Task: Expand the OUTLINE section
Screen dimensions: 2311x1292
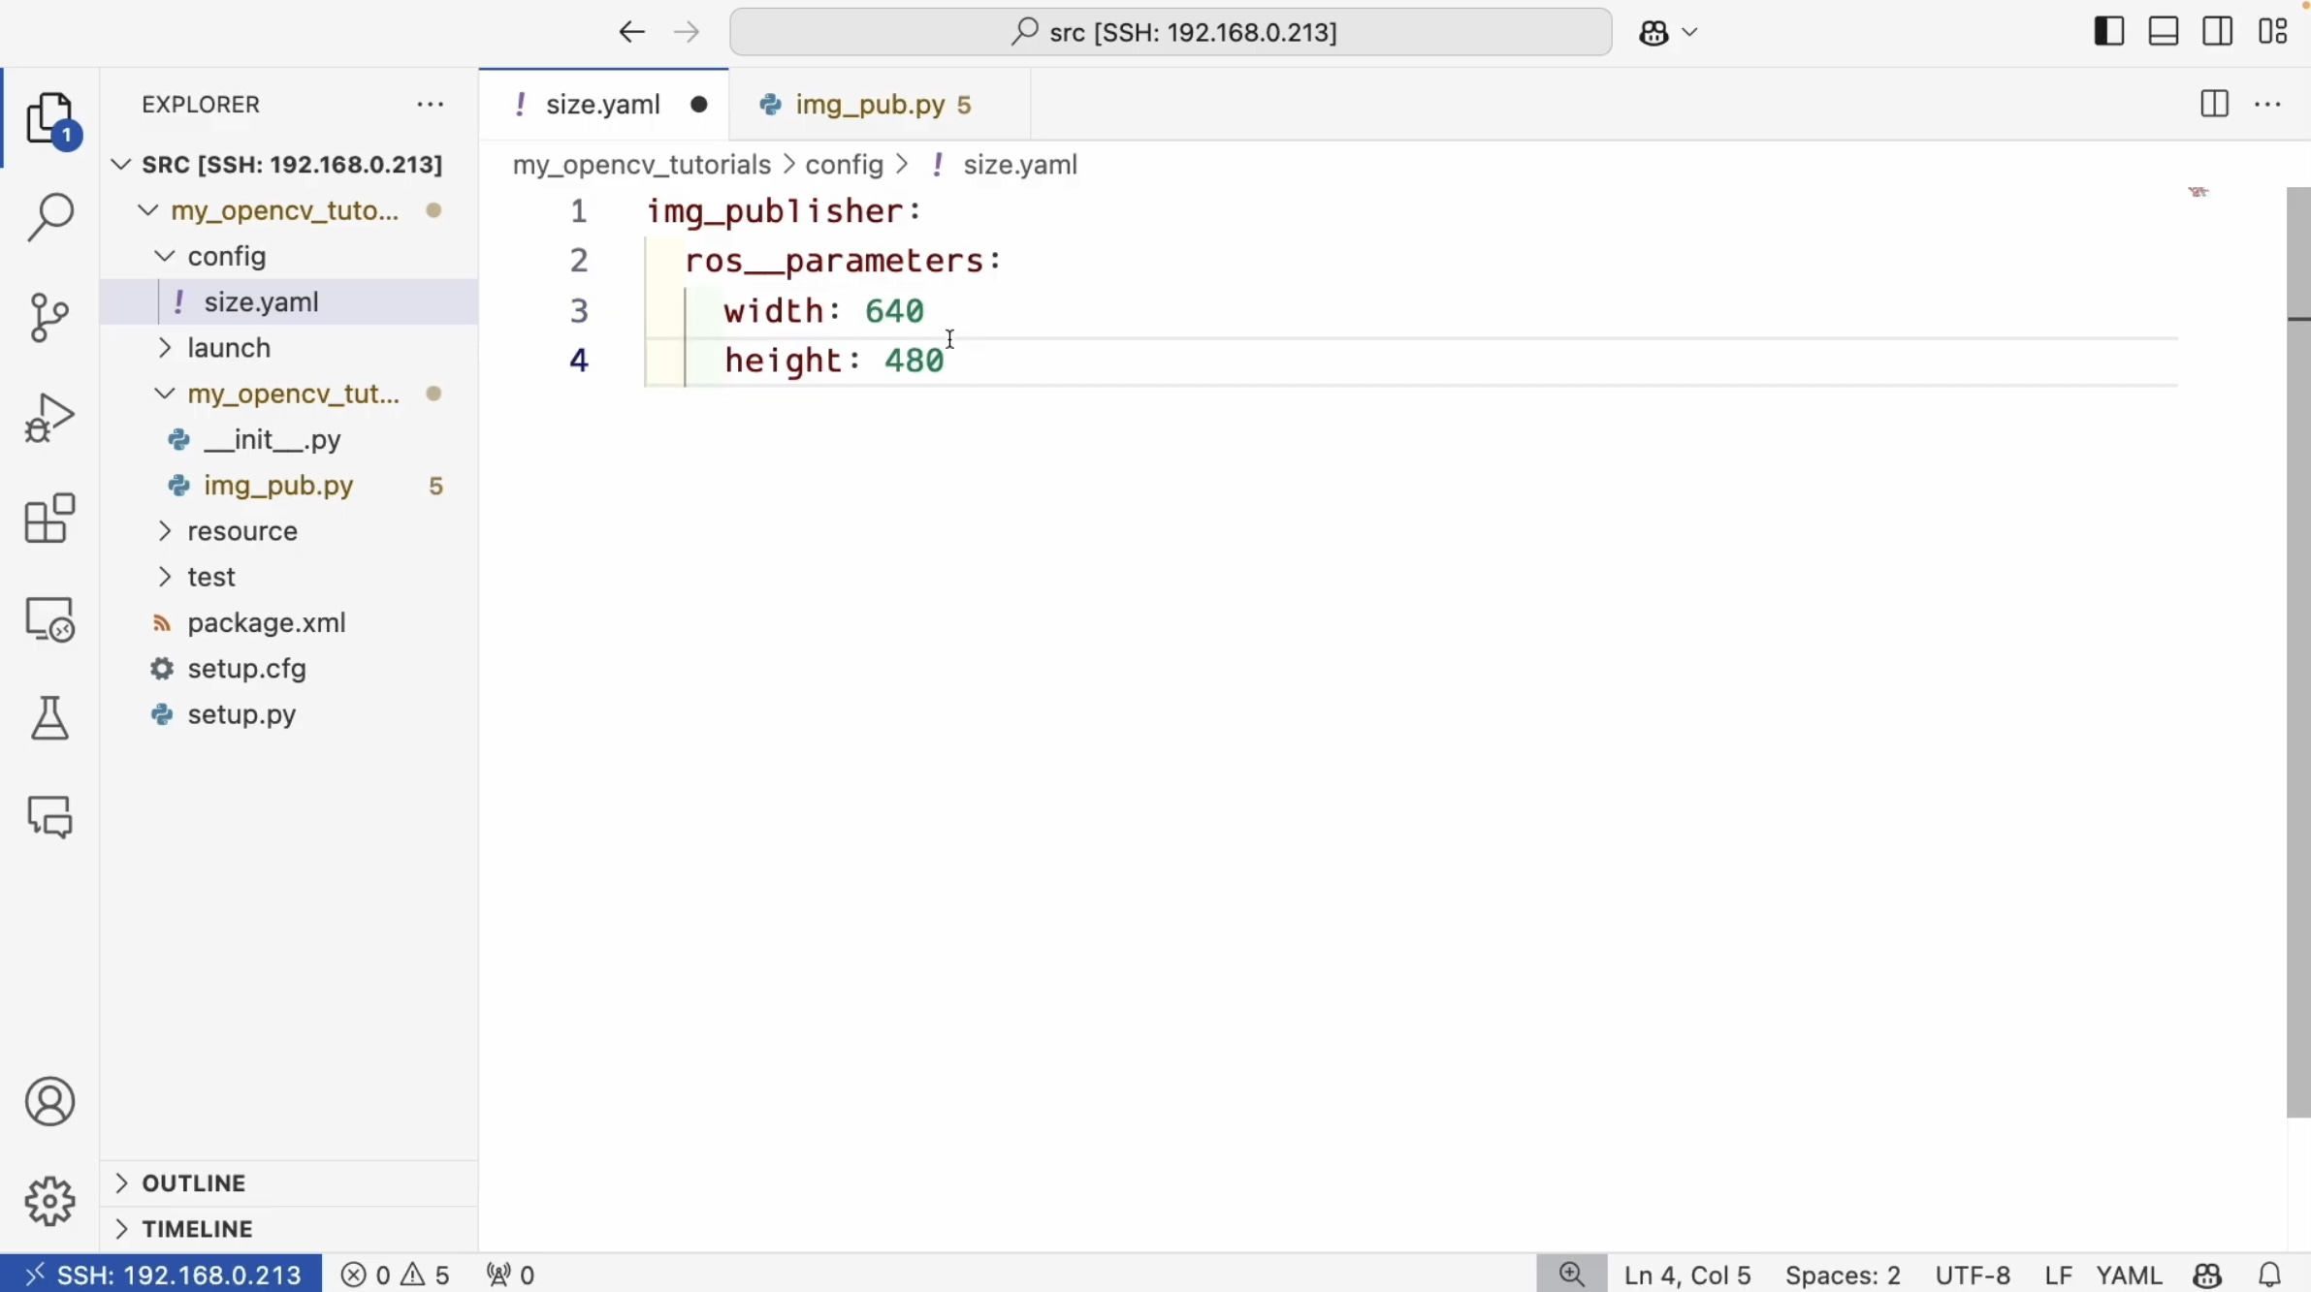Action: pos(194,1183)
